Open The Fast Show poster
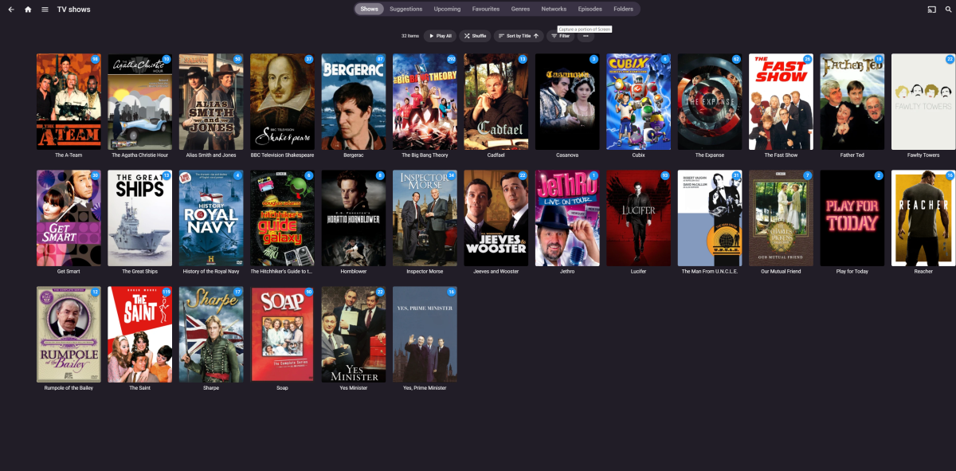Viewport: 956px width, 471px height. pos(781,101)
